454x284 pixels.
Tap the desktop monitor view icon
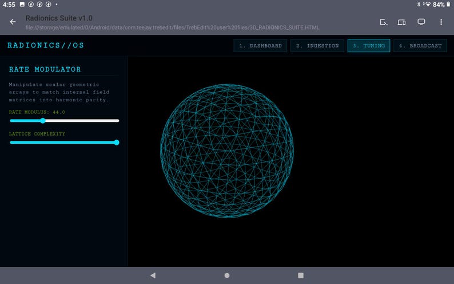[x=421, y=22]
